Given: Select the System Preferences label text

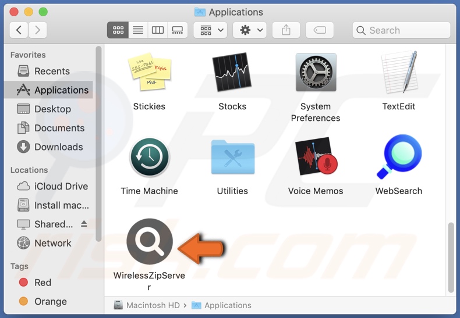Looking at the screenshot, I should [x=316, y=112].
